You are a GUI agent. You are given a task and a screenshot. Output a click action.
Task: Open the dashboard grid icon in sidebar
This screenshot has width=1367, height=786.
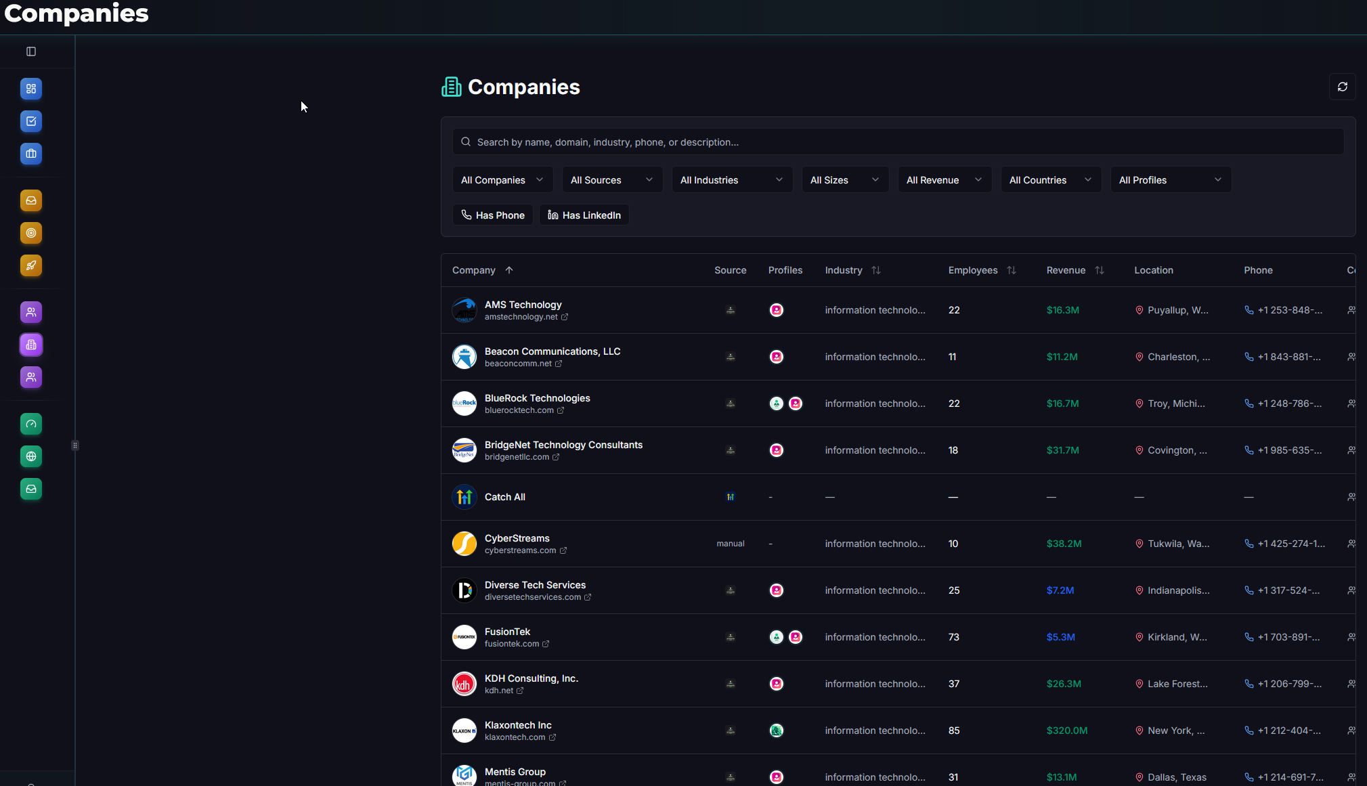pyautogui.click(x=31, y=89)
